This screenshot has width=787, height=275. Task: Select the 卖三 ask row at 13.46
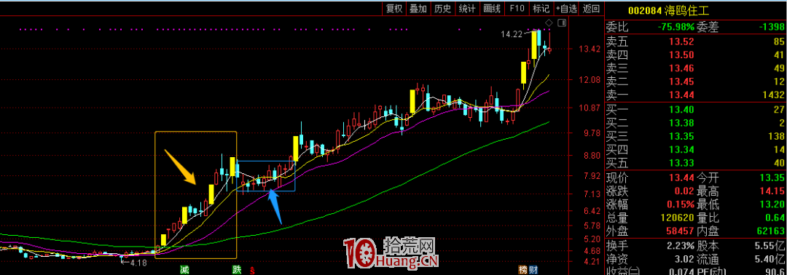tap(696, 68)
